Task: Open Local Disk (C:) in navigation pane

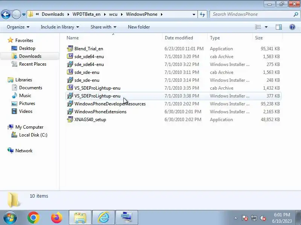Action: 33,135
